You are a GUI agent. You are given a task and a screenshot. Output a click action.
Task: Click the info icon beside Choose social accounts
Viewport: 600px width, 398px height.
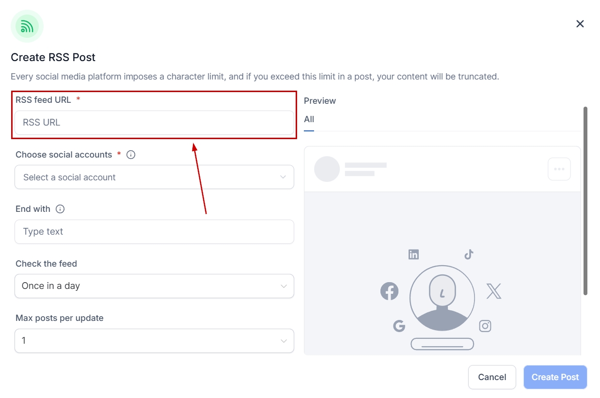(131, 155)
